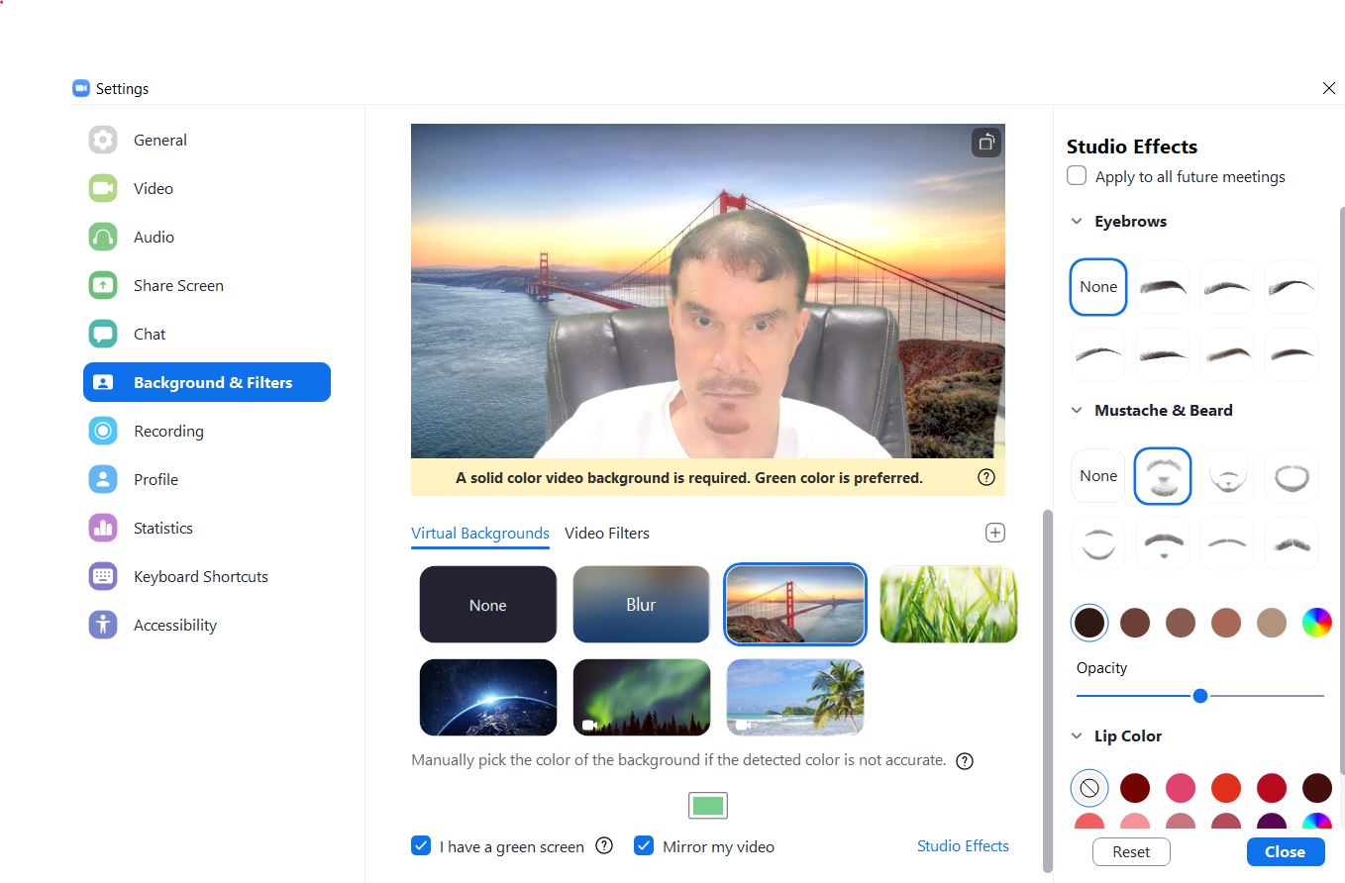This screenshot has width=1345, height=883.
Task: Select last eyebrow style in top row
Action: pos(1292,287)
